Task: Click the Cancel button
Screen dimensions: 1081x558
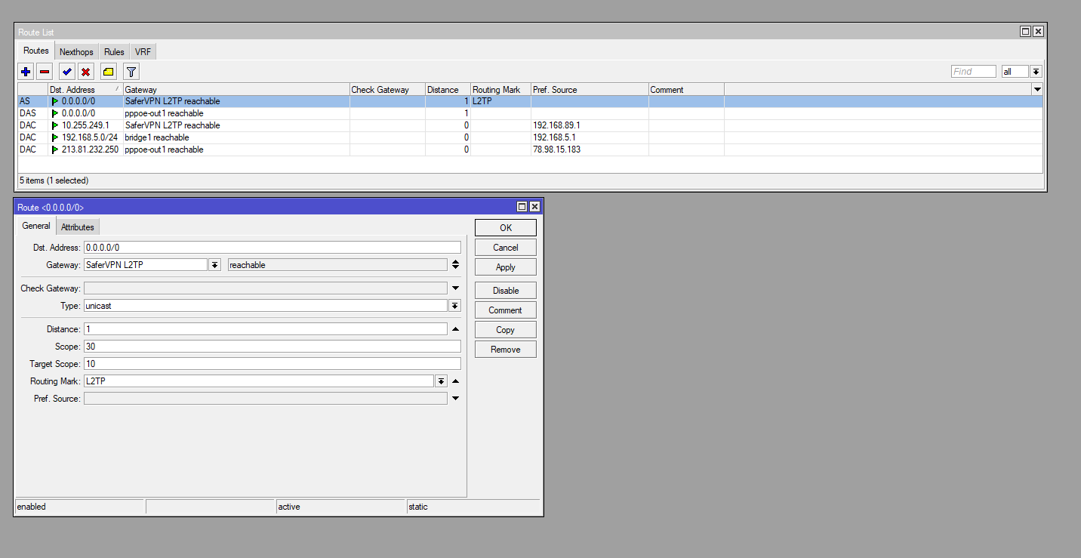Action: click(x=506, y=247)
